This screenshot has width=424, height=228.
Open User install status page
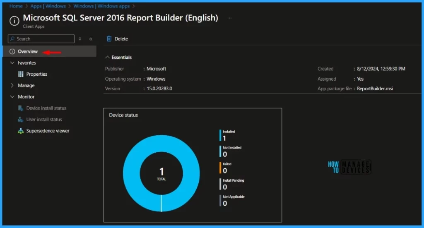pos(44,120)
